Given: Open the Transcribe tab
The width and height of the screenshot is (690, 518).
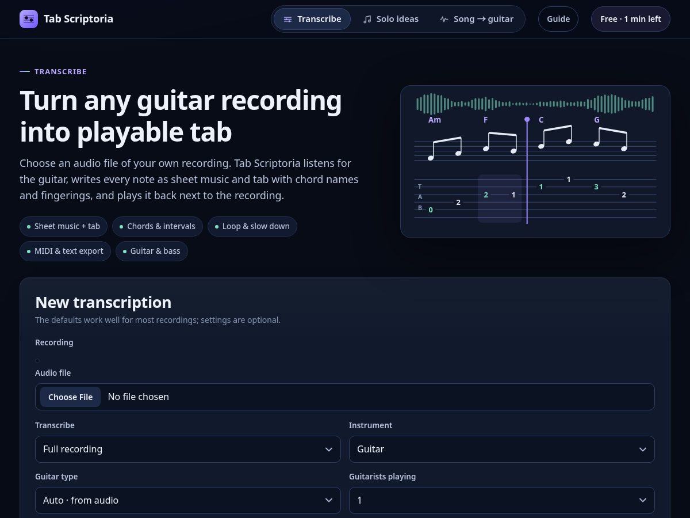Looking at the screenshot, I should pyautogui.click(x=312, y=19).
